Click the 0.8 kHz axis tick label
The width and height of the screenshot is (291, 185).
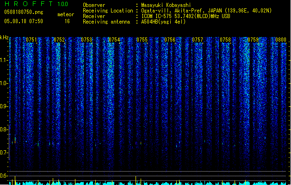(x=4, y=129)
